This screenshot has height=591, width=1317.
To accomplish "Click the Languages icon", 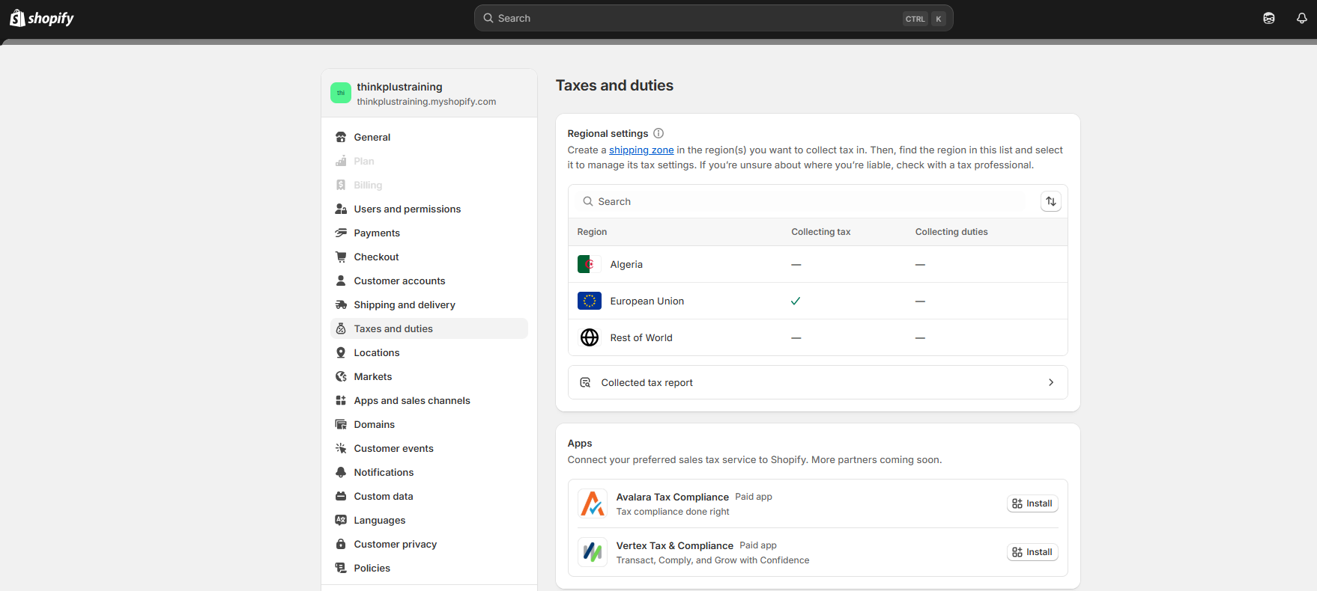I will [x=341, y=520].
